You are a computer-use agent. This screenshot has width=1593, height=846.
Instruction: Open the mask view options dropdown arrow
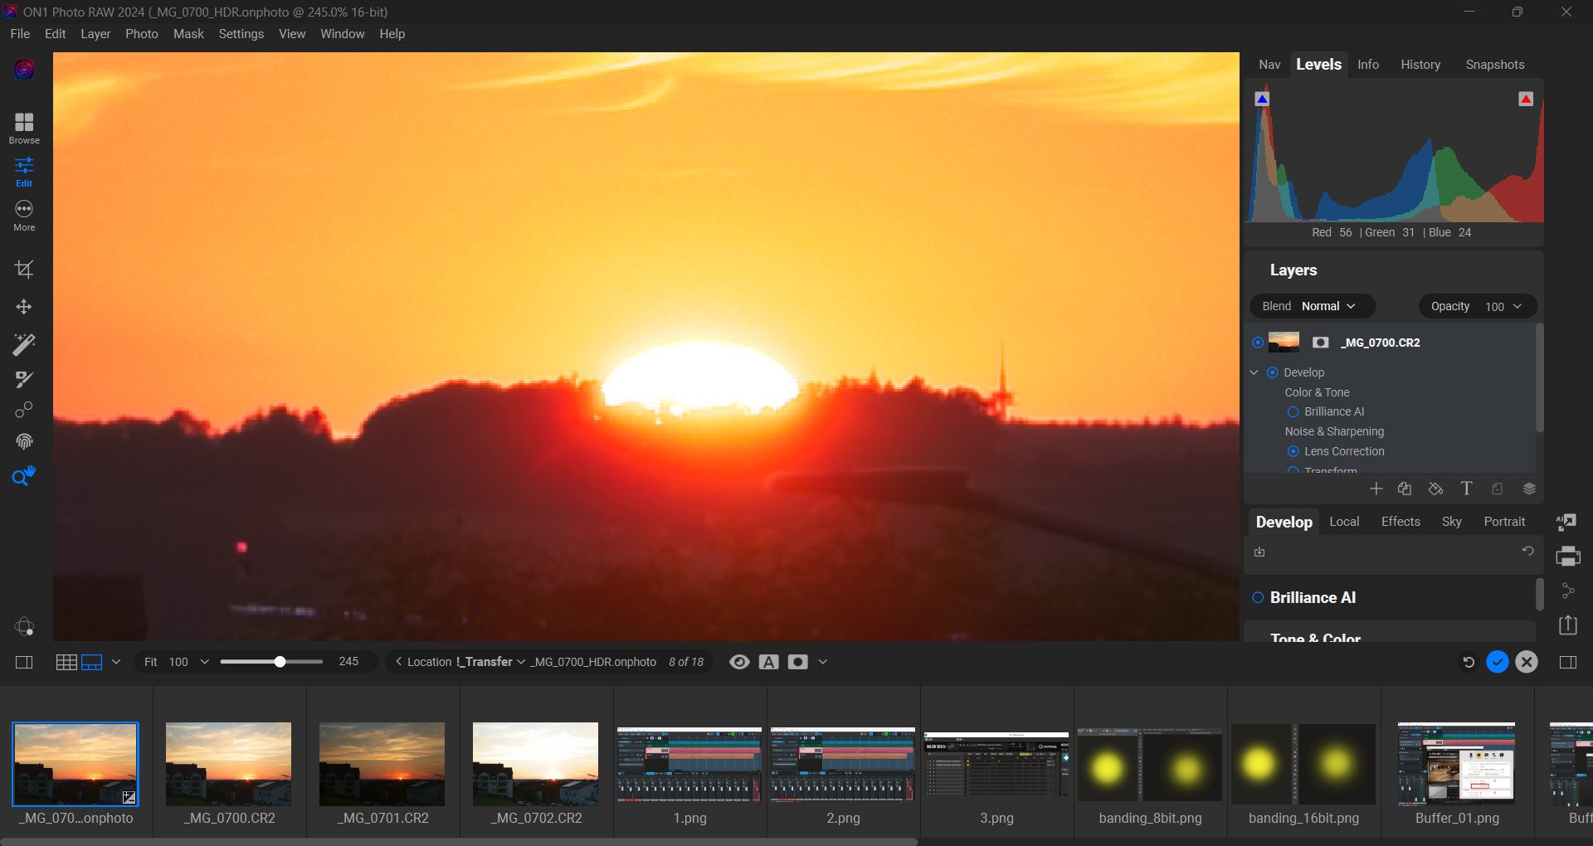[822, 662]
